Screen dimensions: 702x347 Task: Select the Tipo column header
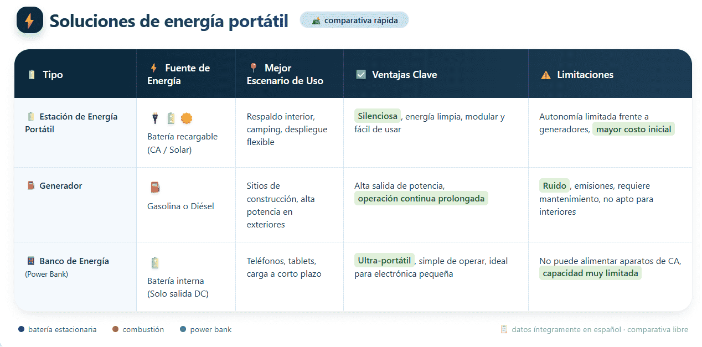pos(53,75)
